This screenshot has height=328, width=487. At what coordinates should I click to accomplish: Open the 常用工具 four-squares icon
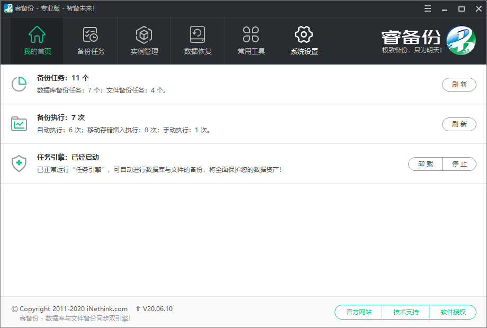[251, 34]
